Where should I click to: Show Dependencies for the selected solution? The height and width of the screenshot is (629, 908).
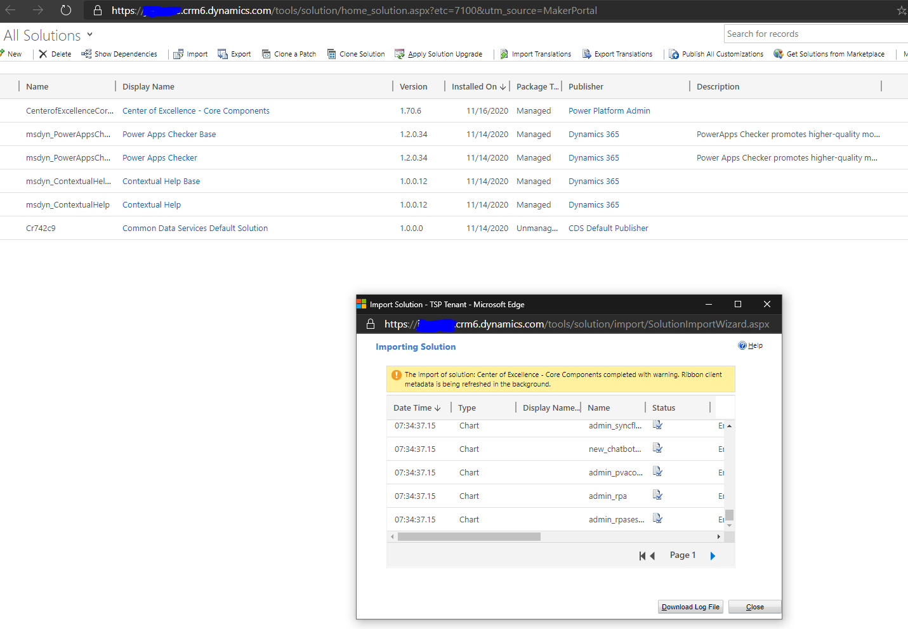(x=119, y=54)
